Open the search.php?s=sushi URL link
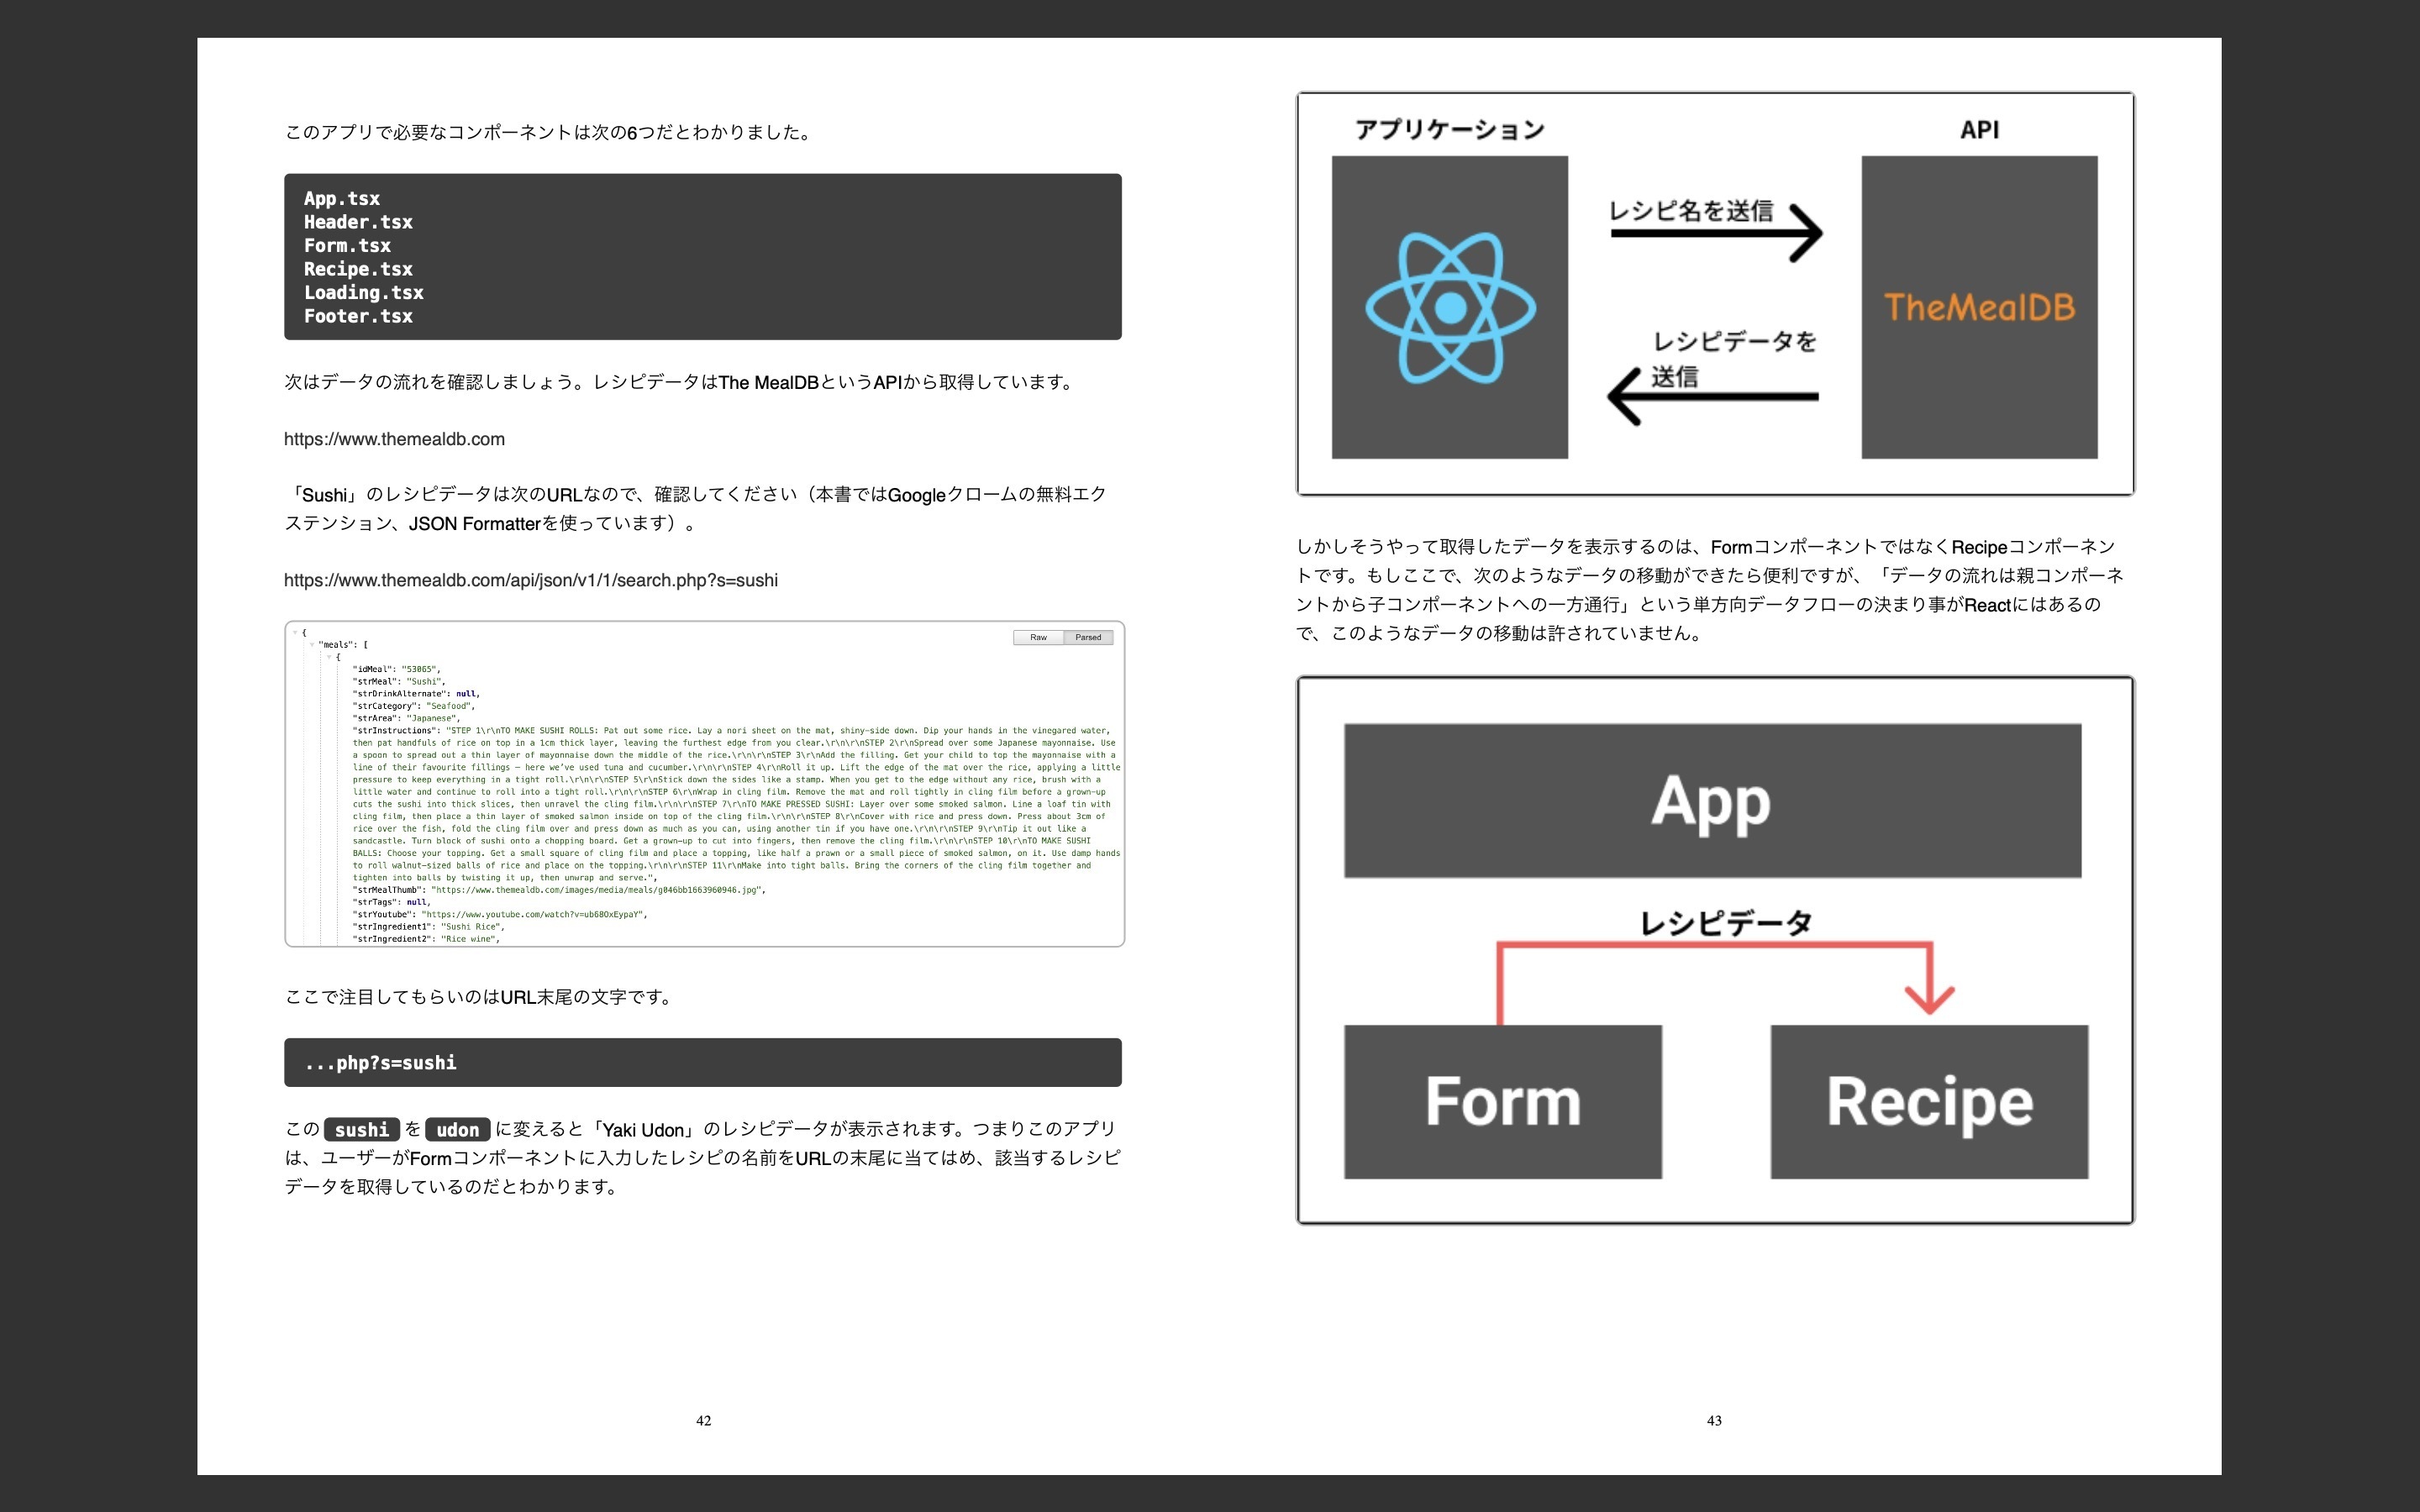 [x=530, y=580]
